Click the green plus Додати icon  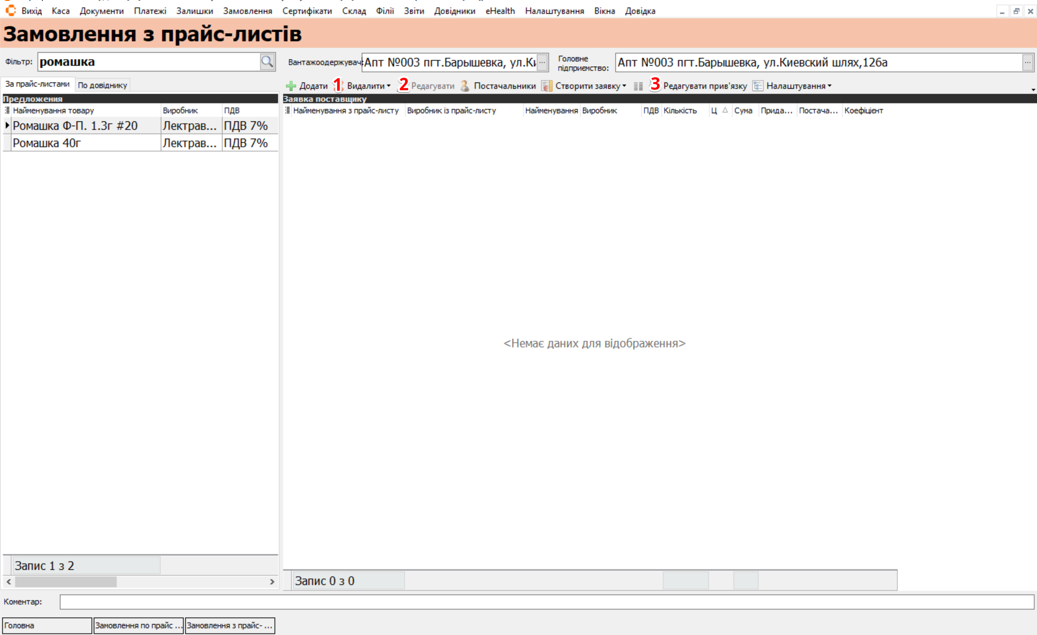pyautogui.click(x=291, y=86)
